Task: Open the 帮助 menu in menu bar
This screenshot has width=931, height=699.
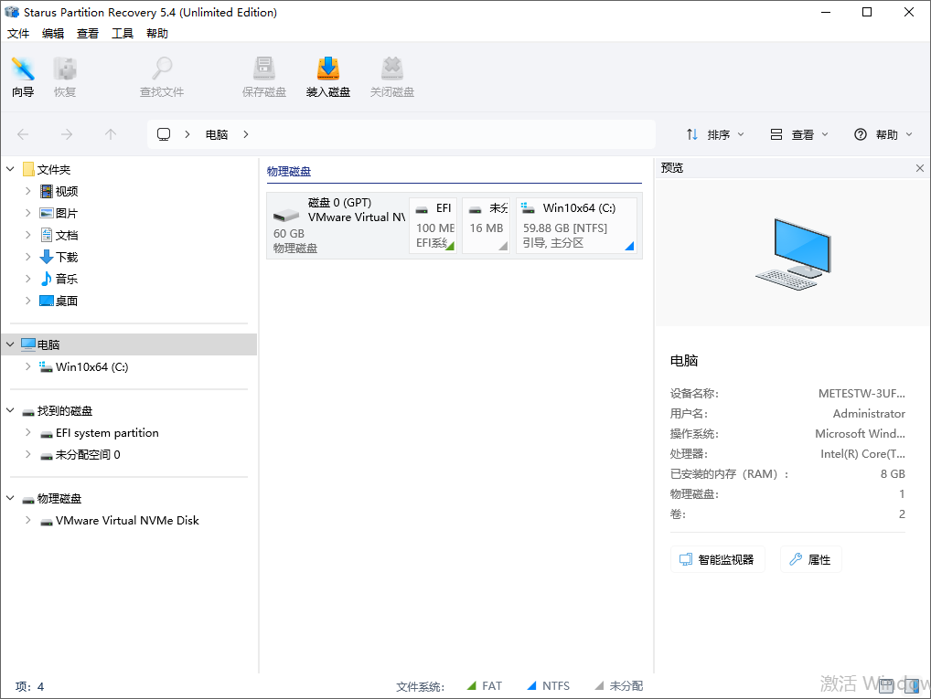Action: 157,34
